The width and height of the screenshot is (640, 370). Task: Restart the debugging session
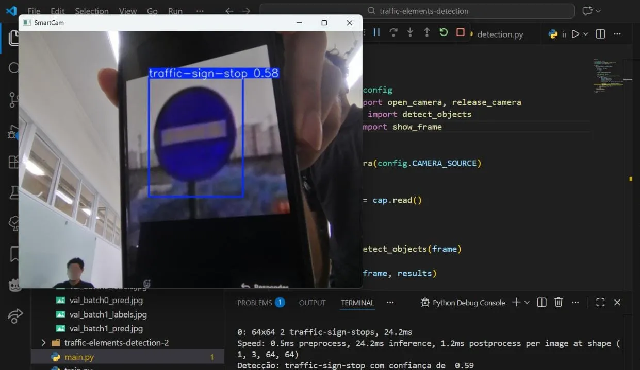[x=444, y=32]
